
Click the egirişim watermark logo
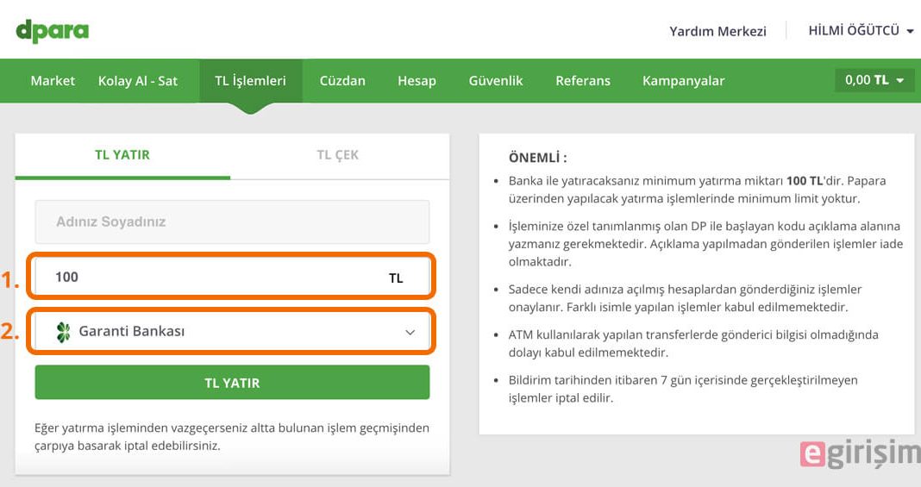tap(860, 453)
